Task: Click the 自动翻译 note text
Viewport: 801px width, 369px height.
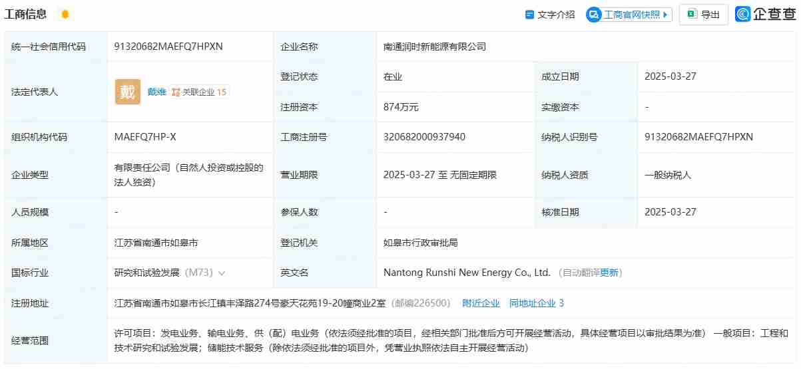Action: coord(581,273)
